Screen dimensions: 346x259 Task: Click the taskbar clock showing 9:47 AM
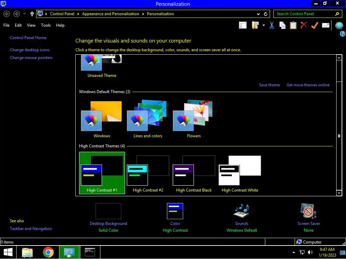click(327, 252)
